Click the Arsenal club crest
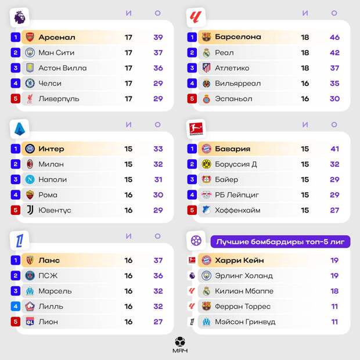360x360 pixels. click(30, 37)
